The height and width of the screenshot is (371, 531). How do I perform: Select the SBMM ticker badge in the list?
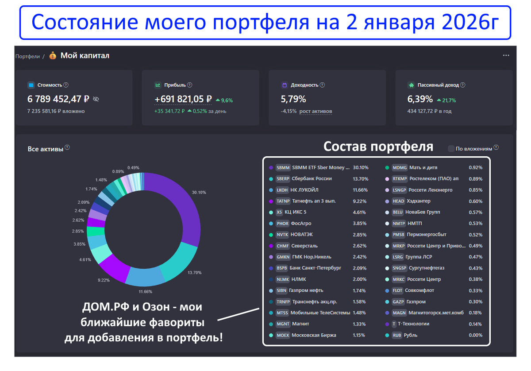pos(283,168)
